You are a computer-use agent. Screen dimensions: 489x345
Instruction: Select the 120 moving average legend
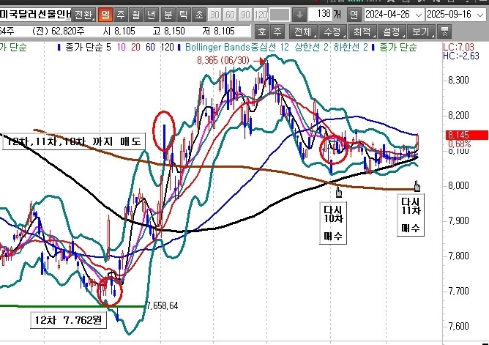tap(168, 48)
